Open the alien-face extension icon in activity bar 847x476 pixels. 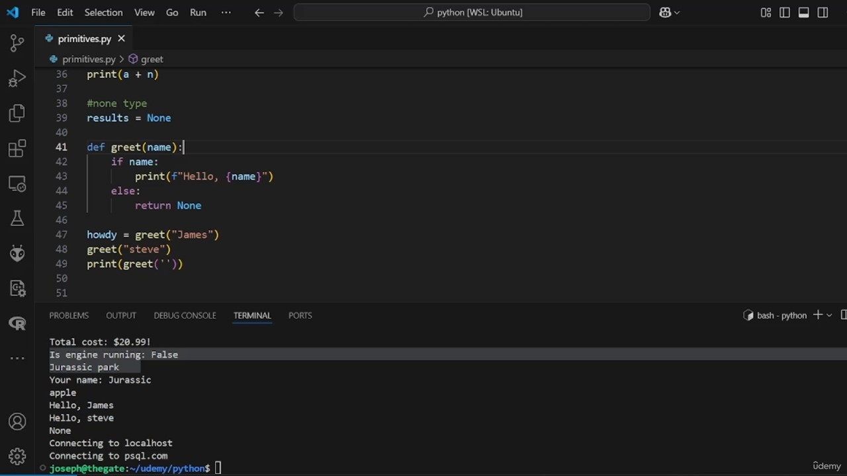click(x=17, y=253)
